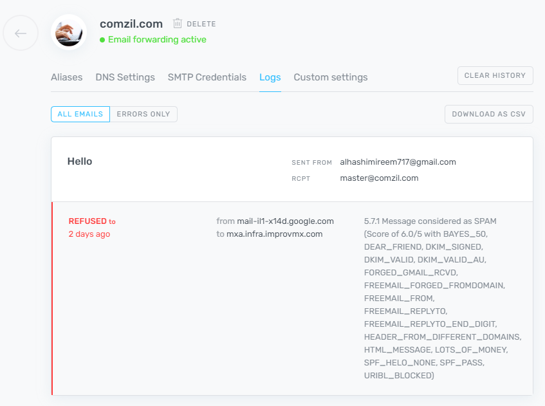Screen dimensions: 545x406
Task: Open the SMTP Credentials tab
Action: tap(207, 77)
